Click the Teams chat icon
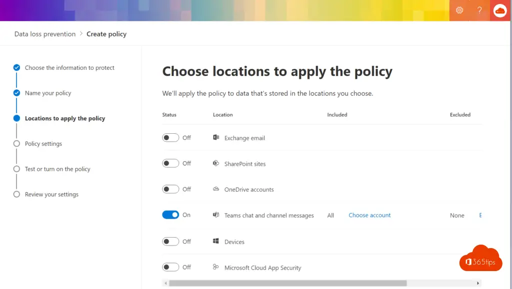This screenshot has width=512, height=289. pyautogui.click(x=216, y=215)
